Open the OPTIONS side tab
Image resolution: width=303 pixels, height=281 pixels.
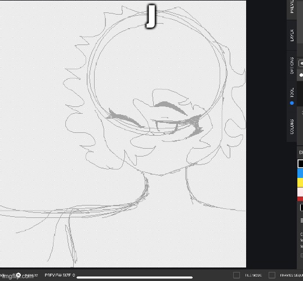tap(292, 66)
